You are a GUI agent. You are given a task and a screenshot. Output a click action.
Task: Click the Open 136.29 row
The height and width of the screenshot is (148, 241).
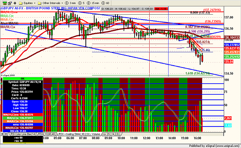coord(23,102)
